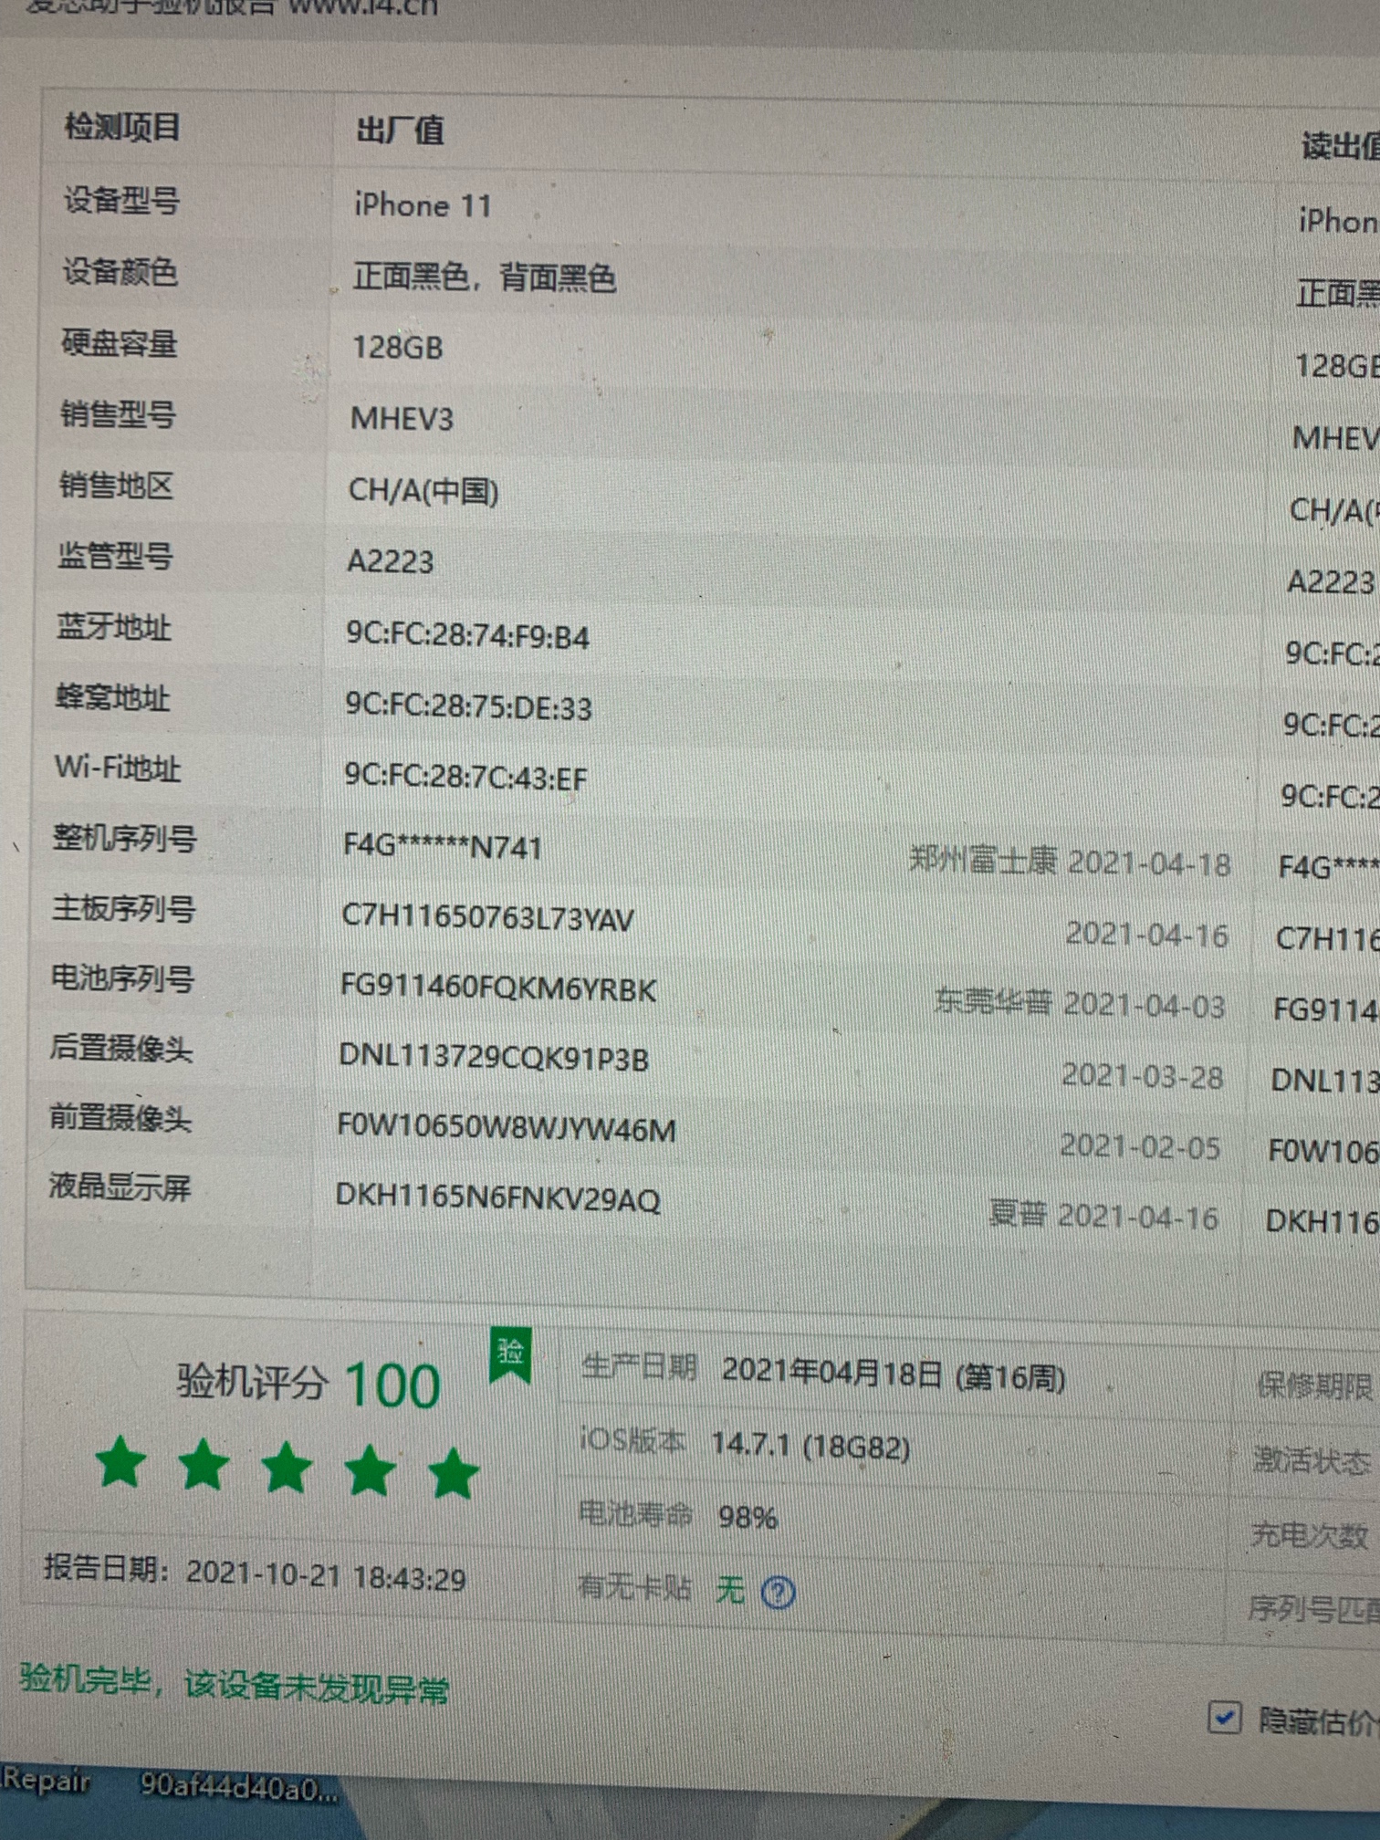Click the 出厂值 column header
This screenshot has height=1840, width=1380.
[x=400, y=131]
